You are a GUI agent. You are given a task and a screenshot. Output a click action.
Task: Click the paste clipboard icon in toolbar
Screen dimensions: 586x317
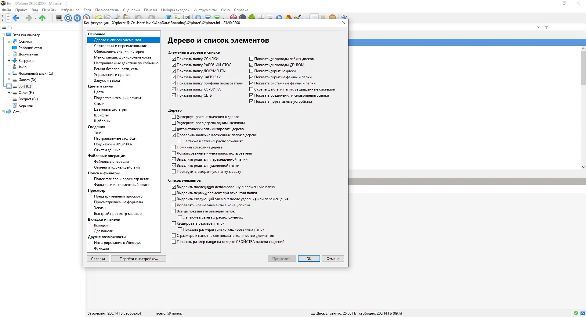[x=126, y=17]
